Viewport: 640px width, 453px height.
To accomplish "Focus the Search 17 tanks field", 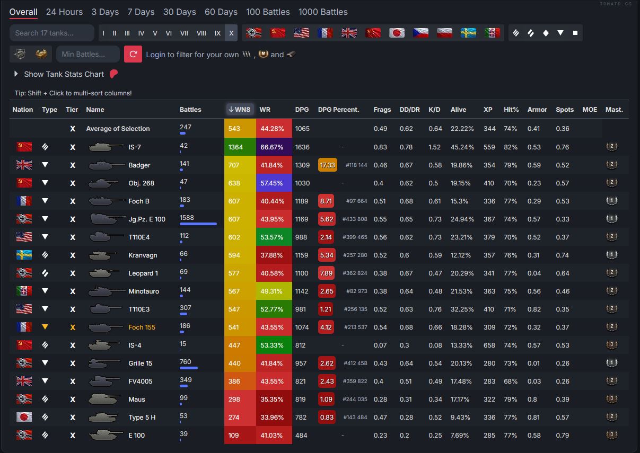I will pos(52,33).
